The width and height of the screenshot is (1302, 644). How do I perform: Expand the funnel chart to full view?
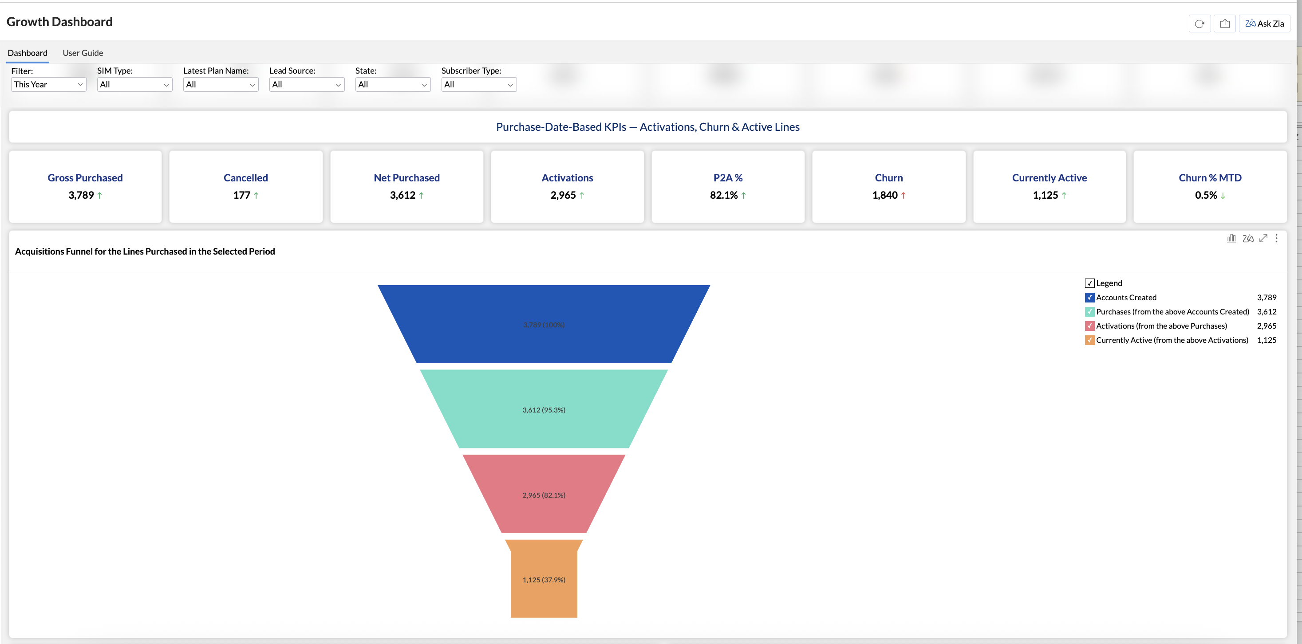[x=1263, y=239]
